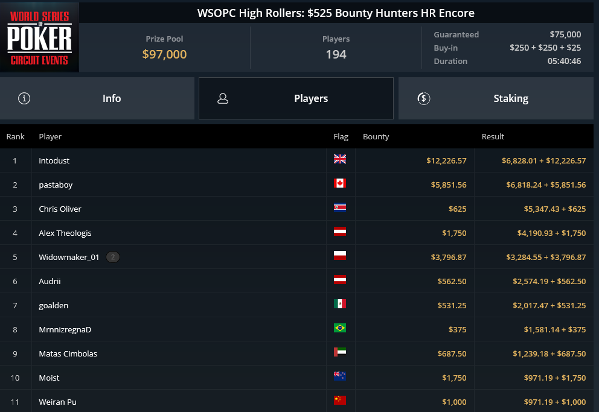Sort by the Bounty column header

coord(376,136)
